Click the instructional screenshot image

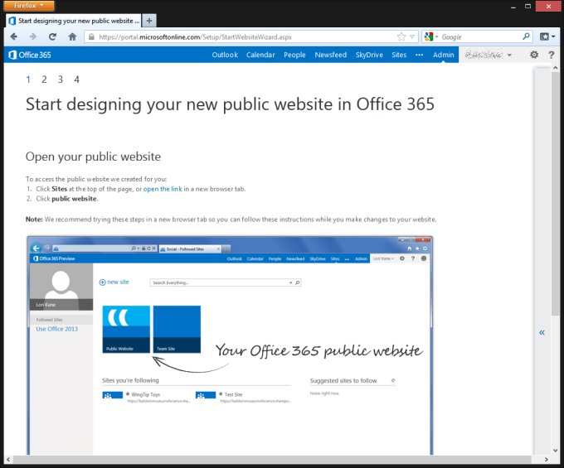point(231,345)
